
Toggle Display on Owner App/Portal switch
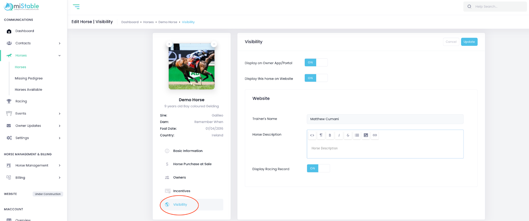click(x=316, y=63)
